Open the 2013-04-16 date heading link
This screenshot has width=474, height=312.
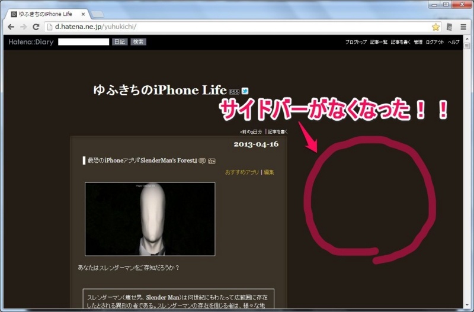(x=256, y=144)
